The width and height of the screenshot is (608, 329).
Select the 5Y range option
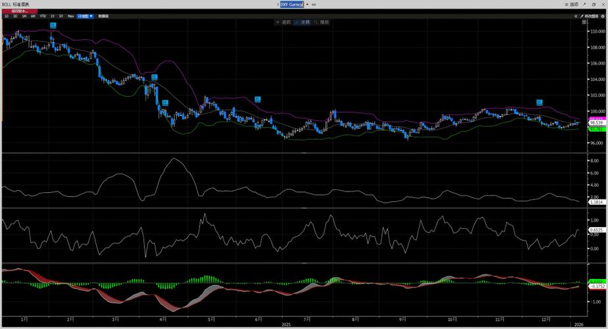tap(61, 16)
